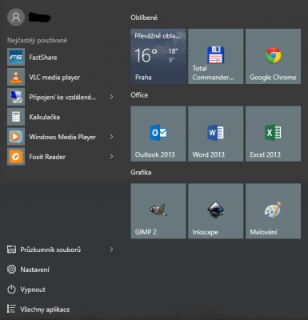308x320 pixels.
Task: Open GIMP 2 tile
Action: (158, 211)
